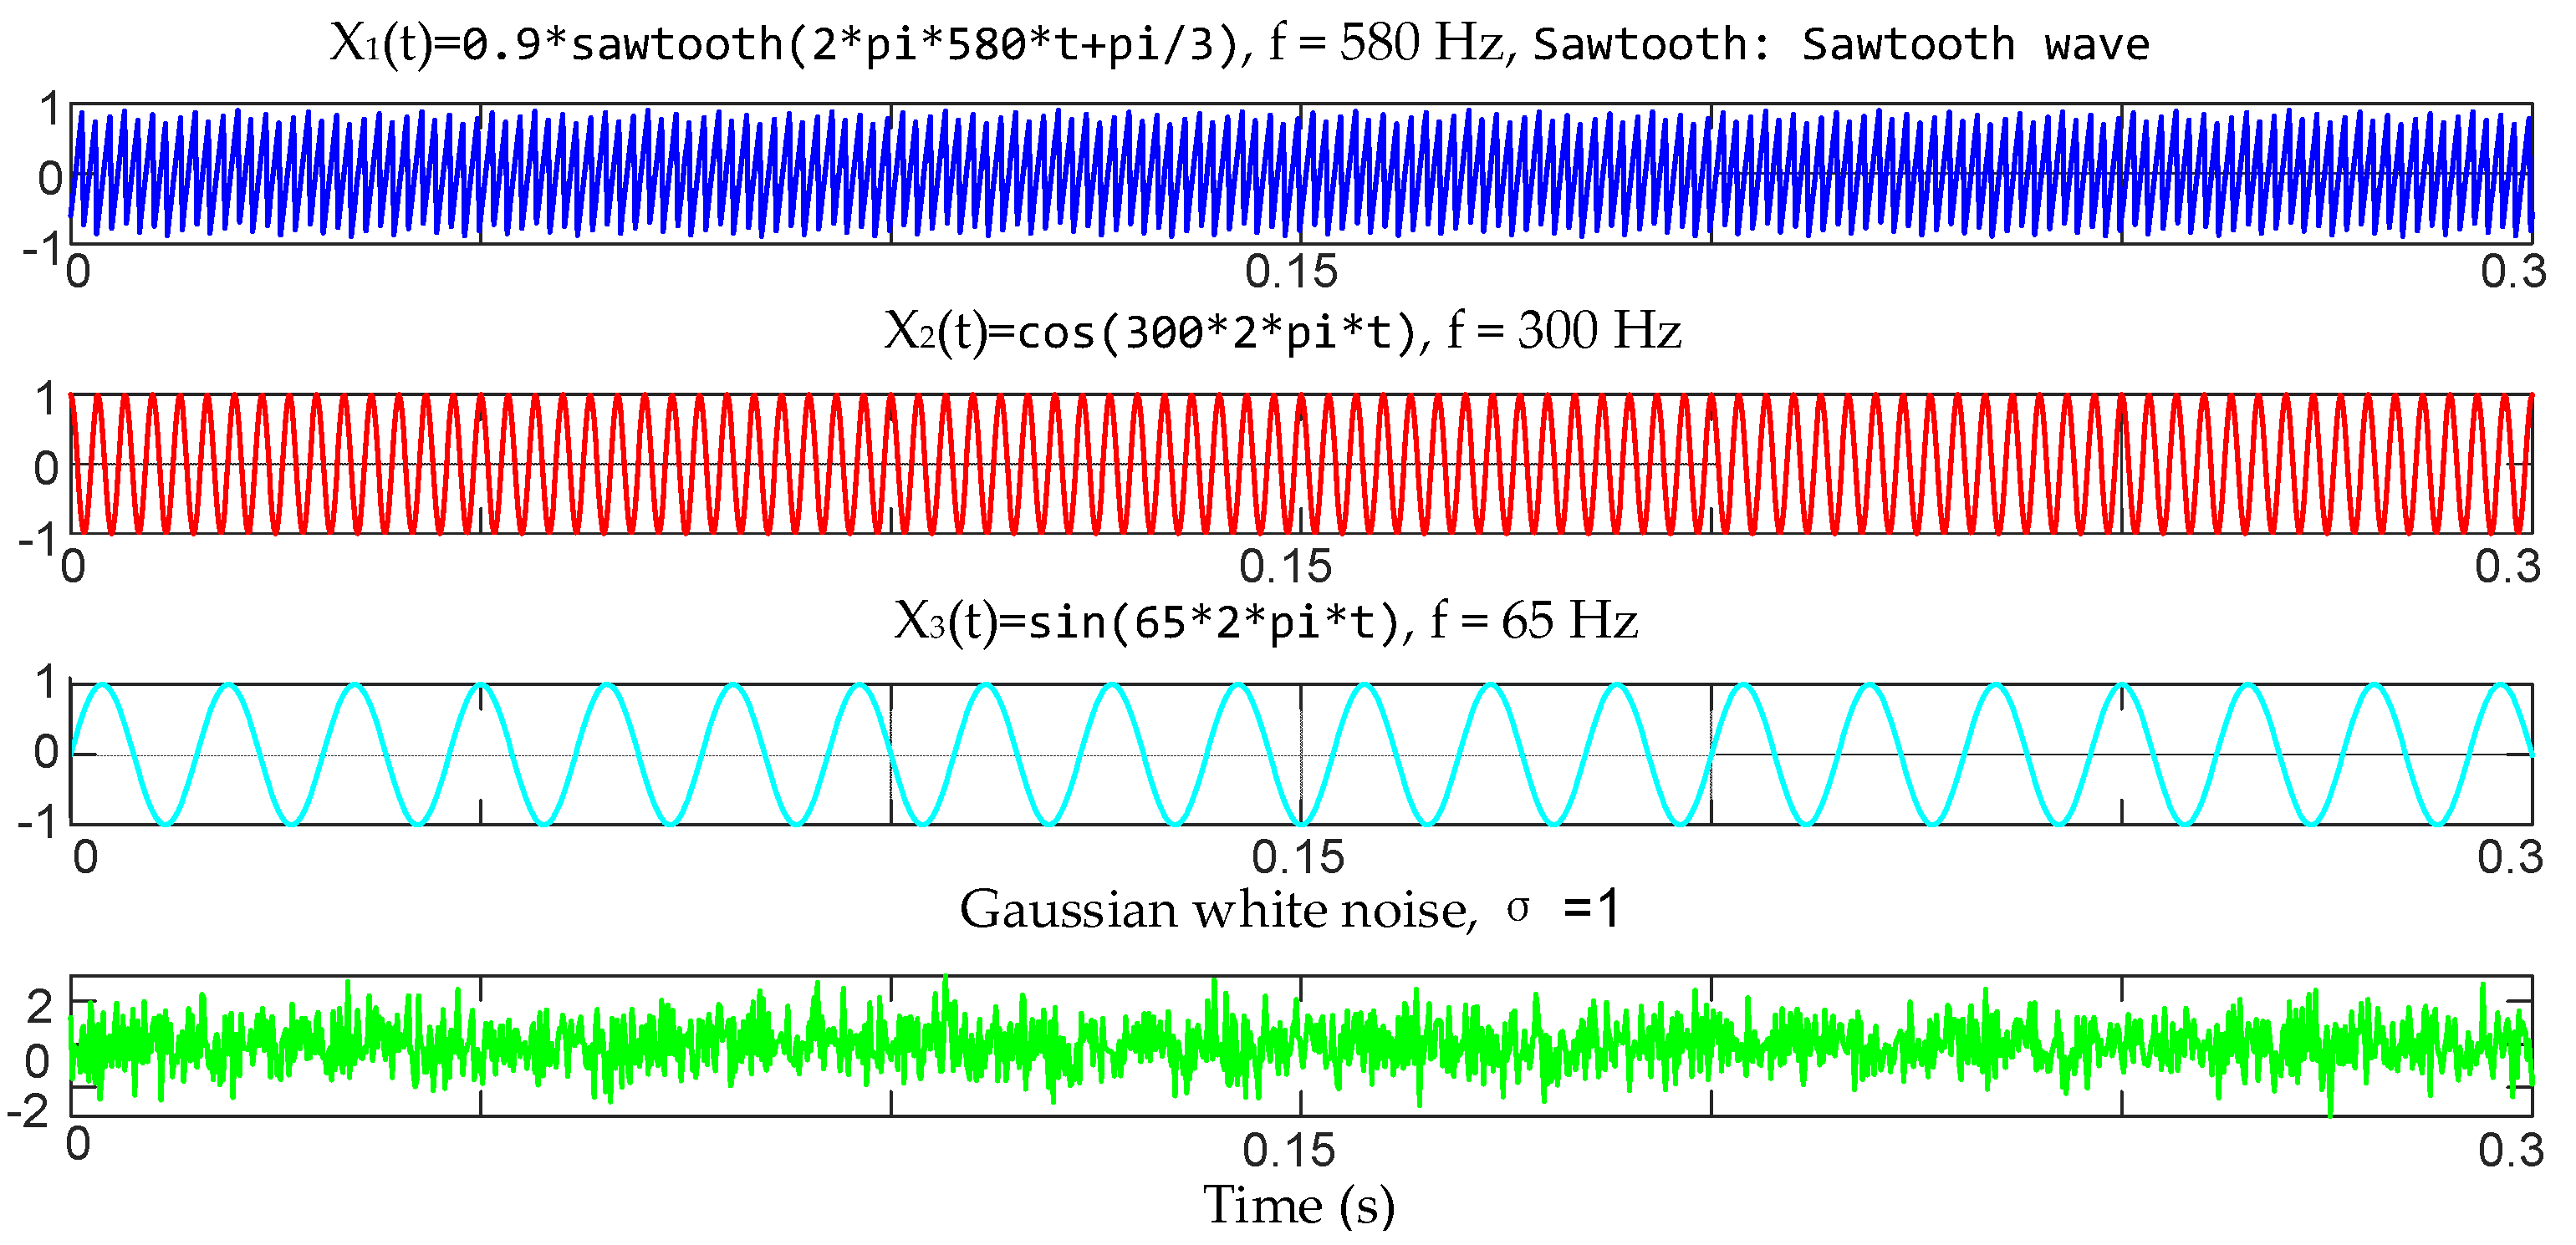Viewport: 2576px width, 1245px height.
Task: Click the 0.15 tick under sine plot
Action: (1298, 858)
